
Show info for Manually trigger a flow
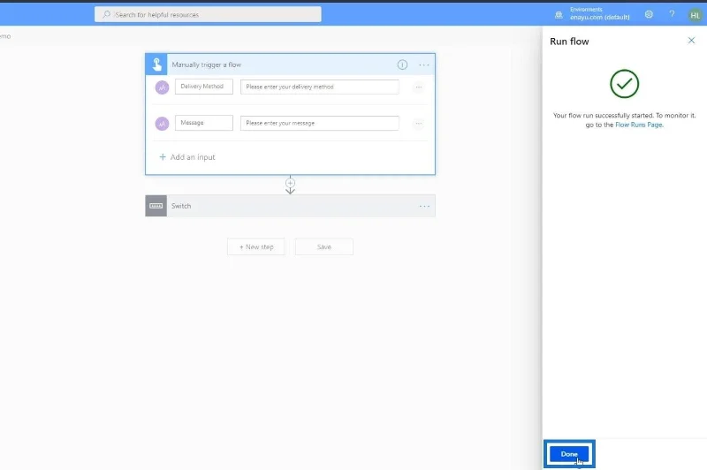(402, 64)
